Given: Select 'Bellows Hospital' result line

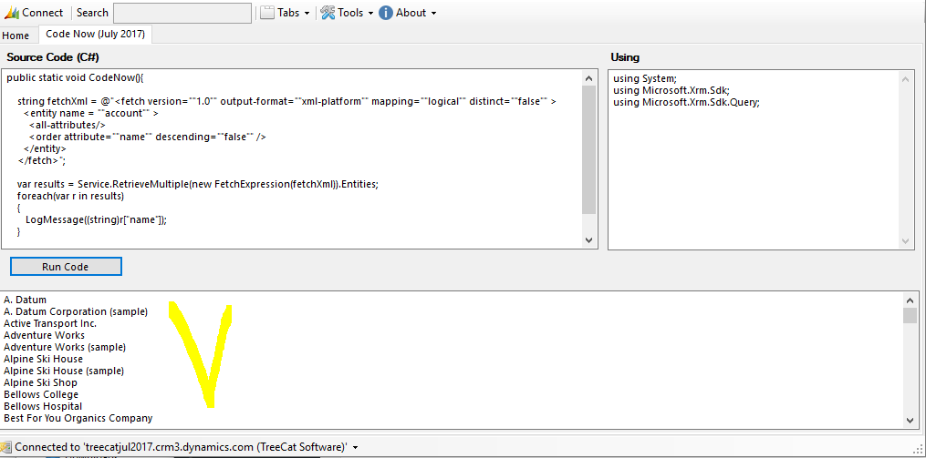Looking at the screenshot, I should click(43, 406).
